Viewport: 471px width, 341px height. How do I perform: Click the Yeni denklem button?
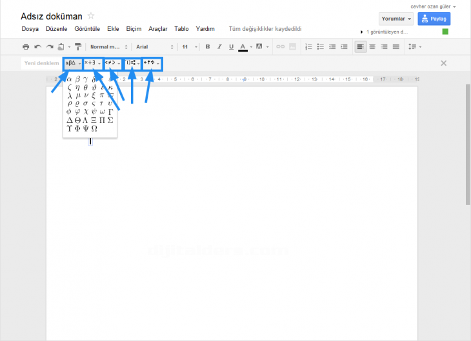click(42, 63)
